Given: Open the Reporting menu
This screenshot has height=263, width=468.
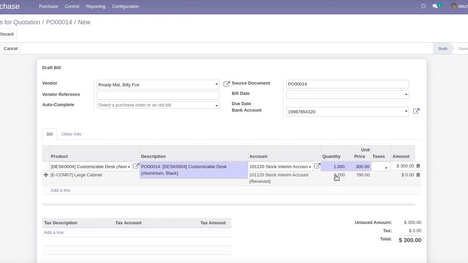Looking at the screenshot, I should click(95, 6).
